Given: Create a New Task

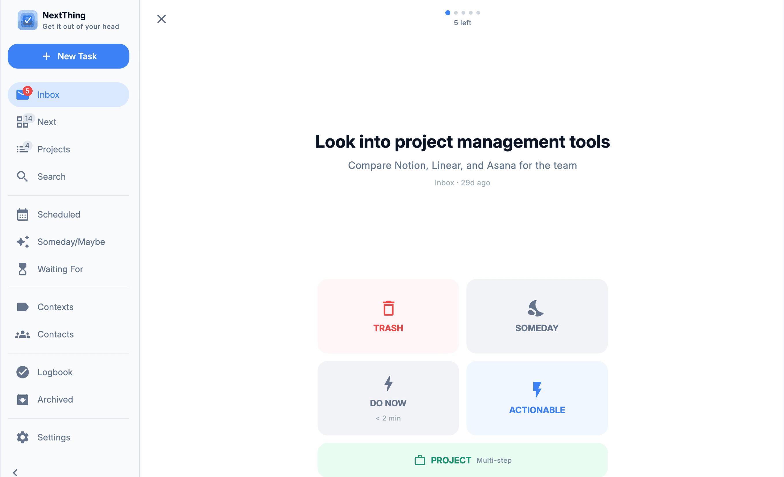Looking at the screenshot, I should coord(68,56).
